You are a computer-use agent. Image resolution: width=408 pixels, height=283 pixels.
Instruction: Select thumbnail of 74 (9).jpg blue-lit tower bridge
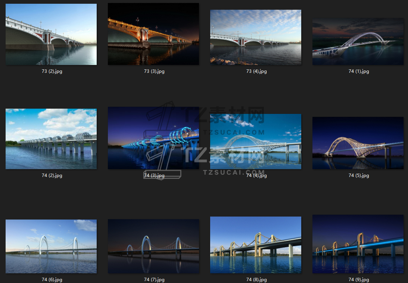(358, 244)
